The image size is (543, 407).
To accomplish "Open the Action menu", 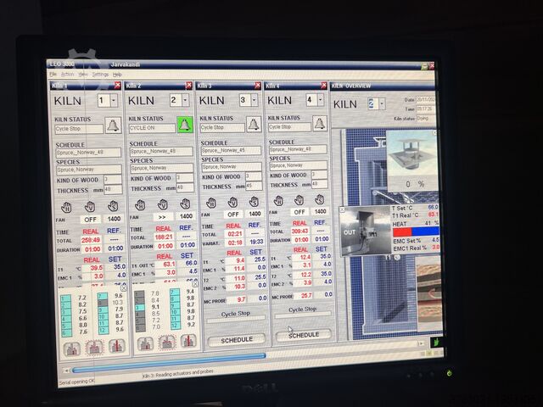I will click(x=67, y=75).
